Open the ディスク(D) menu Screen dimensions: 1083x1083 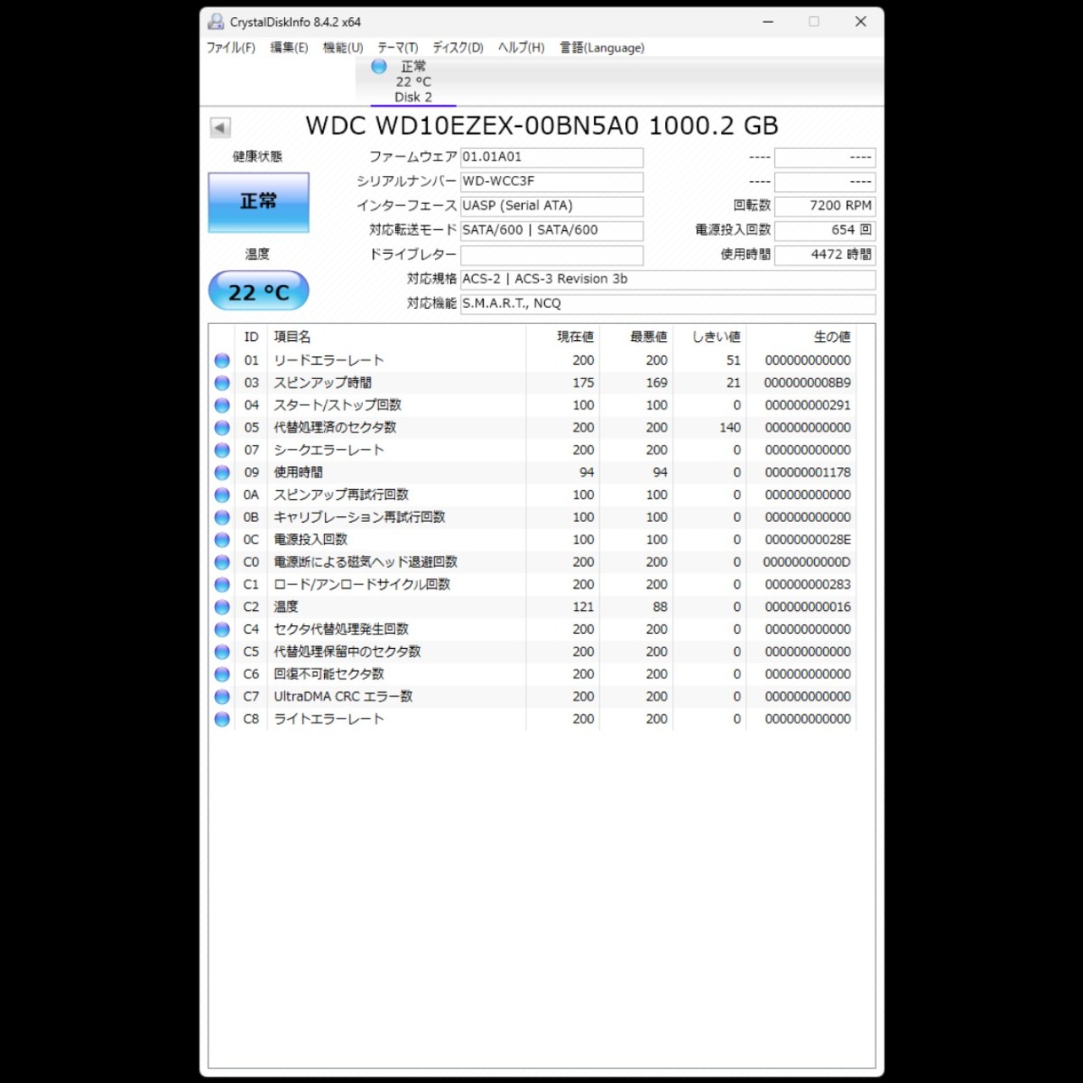click(458, 47)
